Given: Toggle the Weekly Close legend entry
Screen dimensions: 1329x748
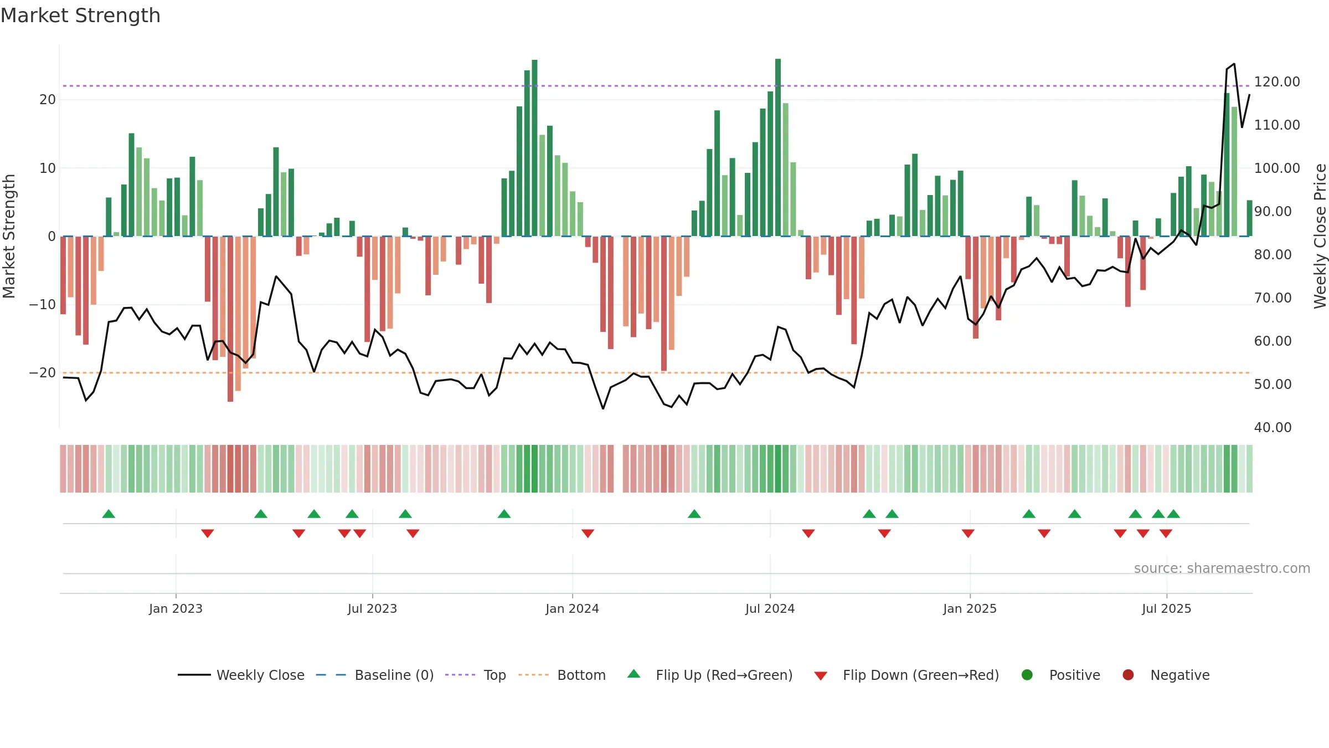Looking at the screenshot, I should (x=241, y=675).
